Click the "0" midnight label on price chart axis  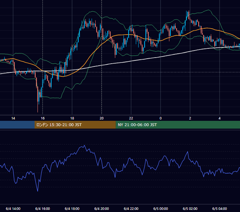click(161, 118)
